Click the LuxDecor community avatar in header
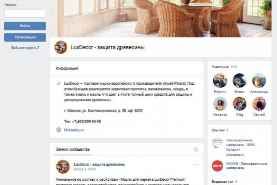The height and width of the screenshot is (185, 277). pyautogui.click(x=61, y=47)
